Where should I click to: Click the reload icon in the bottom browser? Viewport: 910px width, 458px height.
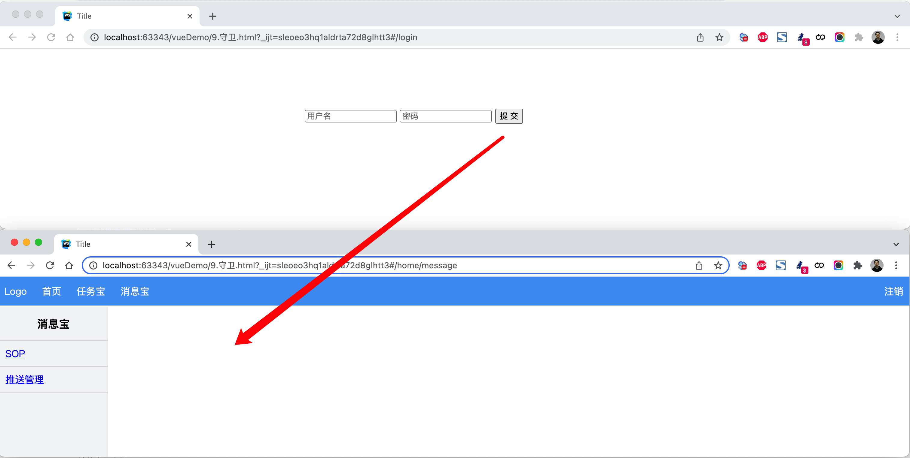tap(50, 265)
